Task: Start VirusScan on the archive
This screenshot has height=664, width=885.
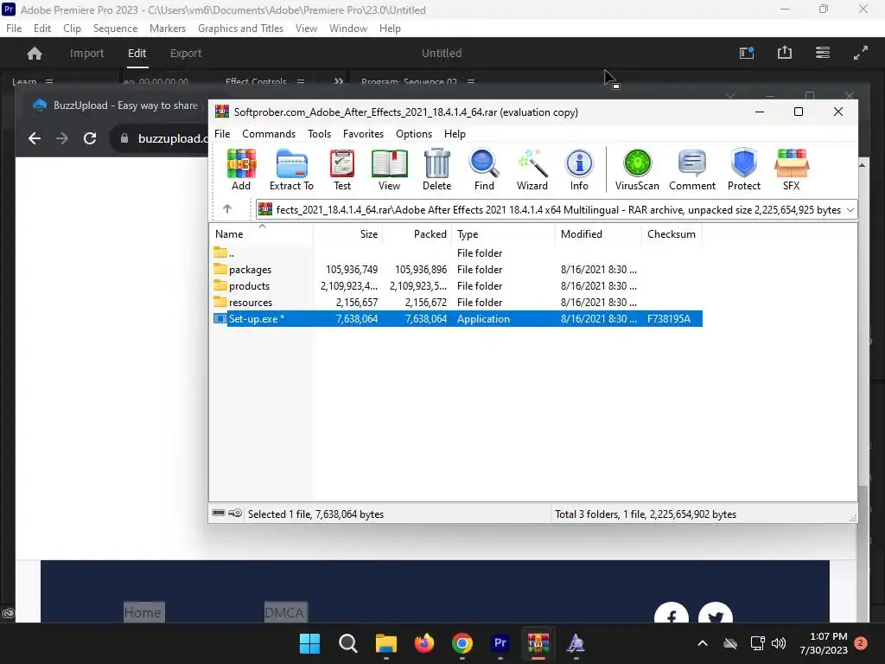Action: [637, 169]
